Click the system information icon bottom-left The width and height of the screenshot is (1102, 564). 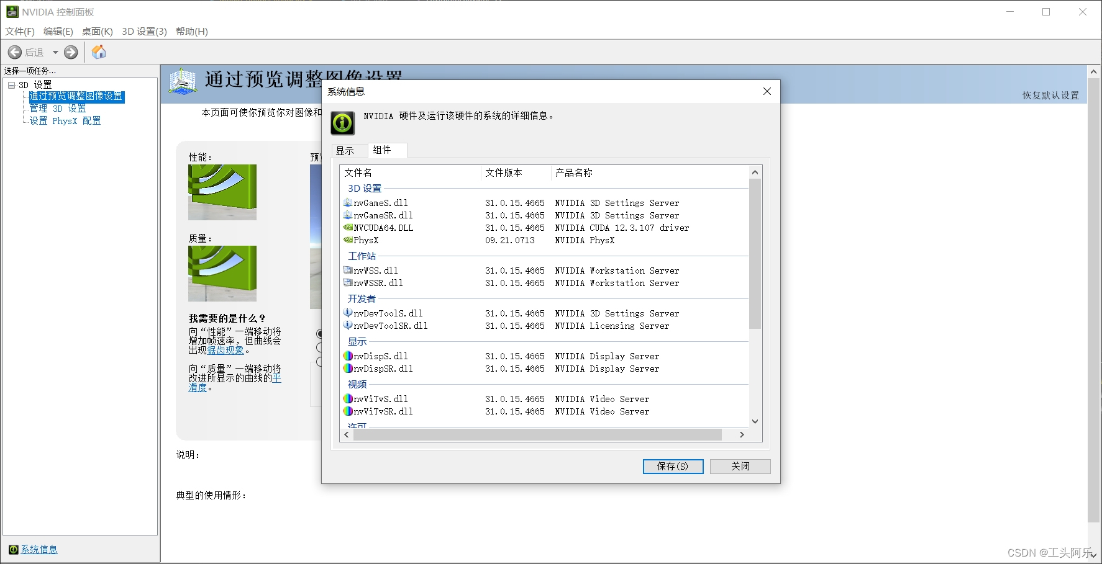[14, 549]
